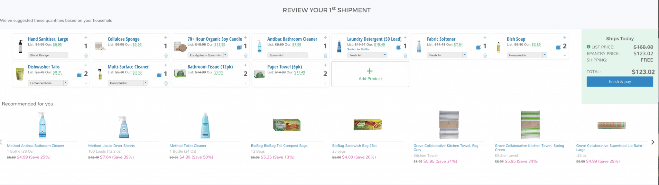
Task: Click the finish & pay button
Action: [620, 82]
